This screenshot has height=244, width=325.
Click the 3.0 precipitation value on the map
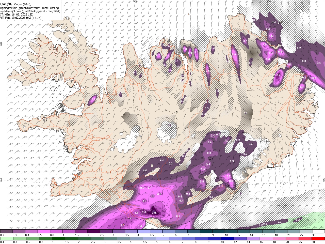click(154, 213)
